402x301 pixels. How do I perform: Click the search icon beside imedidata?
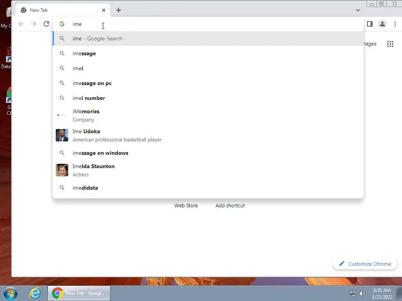(62, 188)
